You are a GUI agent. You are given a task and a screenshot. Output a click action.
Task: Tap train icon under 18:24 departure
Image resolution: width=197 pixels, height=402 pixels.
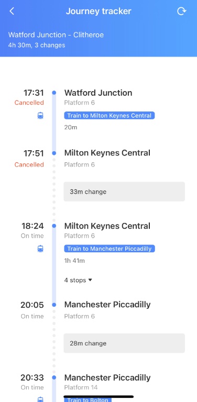[40, 249]
